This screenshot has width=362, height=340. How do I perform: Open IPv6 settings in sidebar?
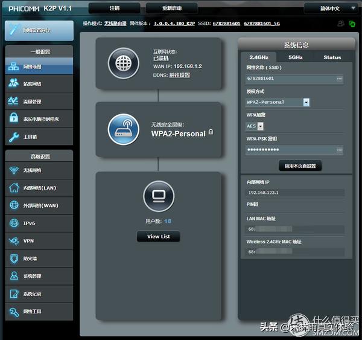[39, 223]
